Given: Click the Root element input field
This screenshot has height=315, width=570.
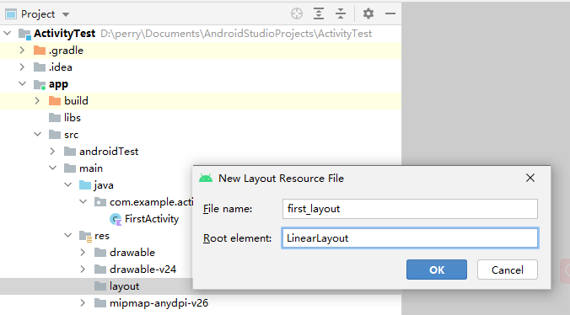Looking at the screenshot, I should pos(410,238).
